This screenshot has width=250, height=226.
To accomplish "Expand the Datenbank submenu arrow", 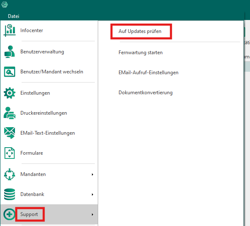I will click(92, 194).
